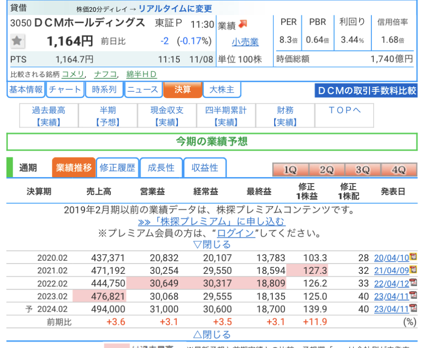Open the 20/04/10 announcement date link

[391, 258]
